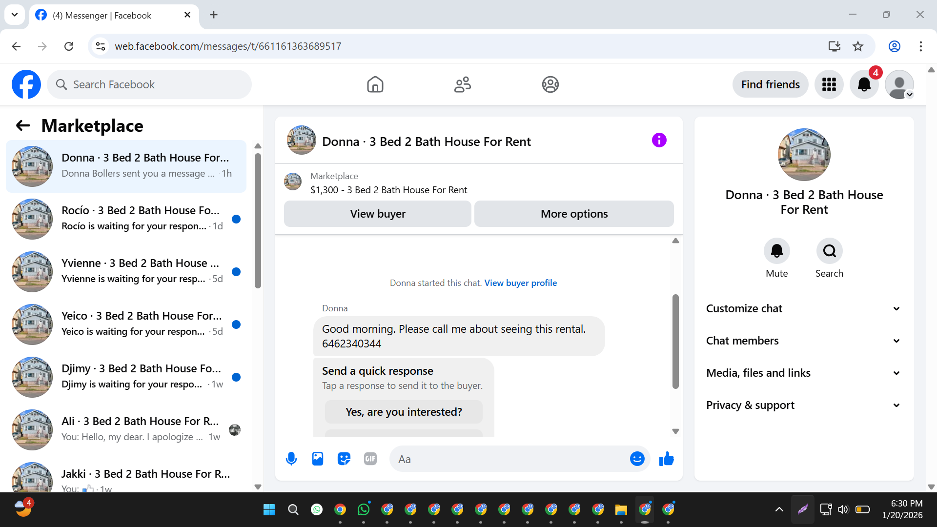Open the Facebook menu grid icon
The image size is (937, 527).
point(829,84)
